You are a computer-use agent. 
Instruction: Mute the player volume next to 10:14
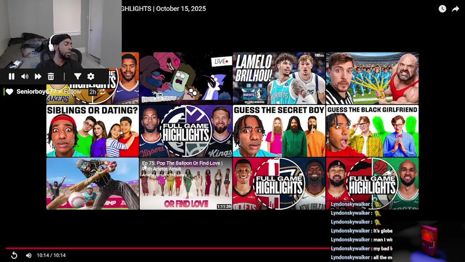(29, 255)
